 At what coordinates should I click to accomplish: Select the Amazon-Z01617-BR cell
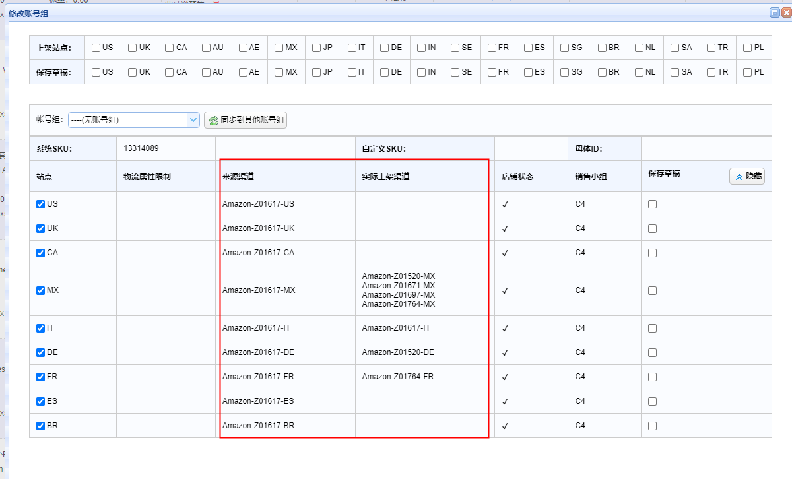[x=259, y=426]
